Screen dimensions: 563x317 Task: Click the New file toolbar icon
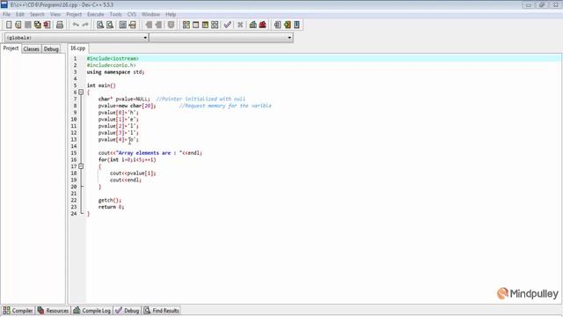[x=9, y=25]
